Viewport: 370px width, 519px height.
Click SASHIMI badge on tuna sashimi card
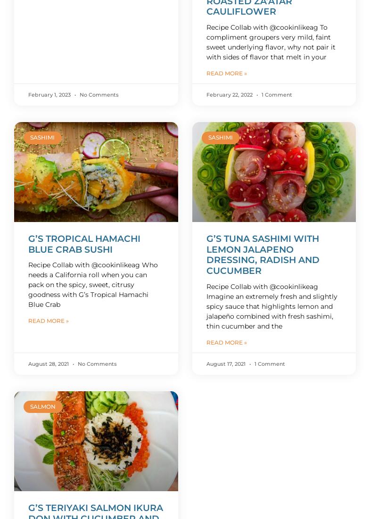(x=221, y=137)
